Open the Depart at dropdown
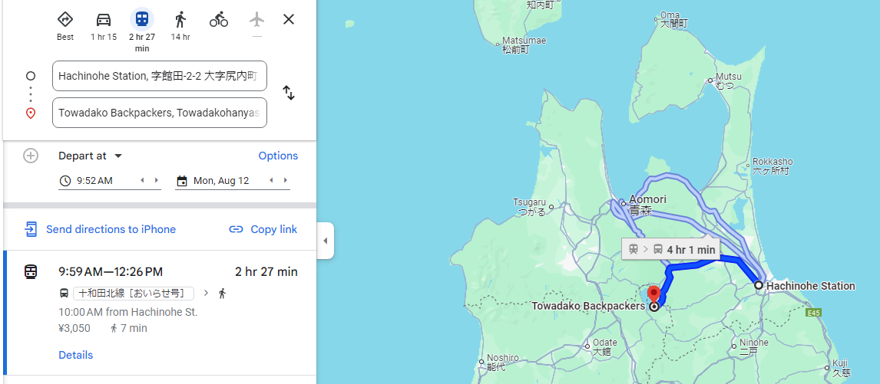880x384 pixels. pos(91,156)
